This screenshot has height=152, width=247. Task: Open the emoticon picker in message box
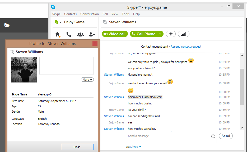pos(213,136)
